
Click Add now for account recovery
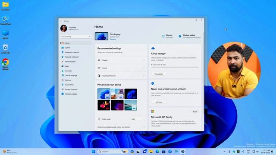(x=158, y=102)
